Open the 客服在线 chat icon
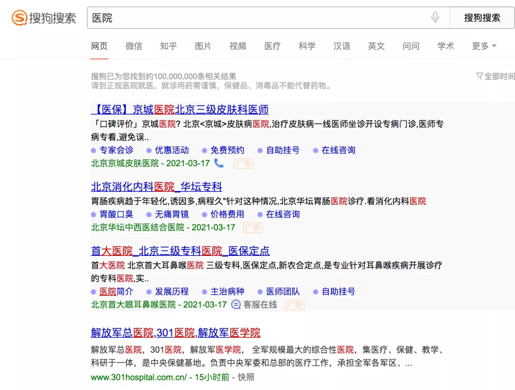Screen dimensions: 515x390 click(x=236, y=305)
